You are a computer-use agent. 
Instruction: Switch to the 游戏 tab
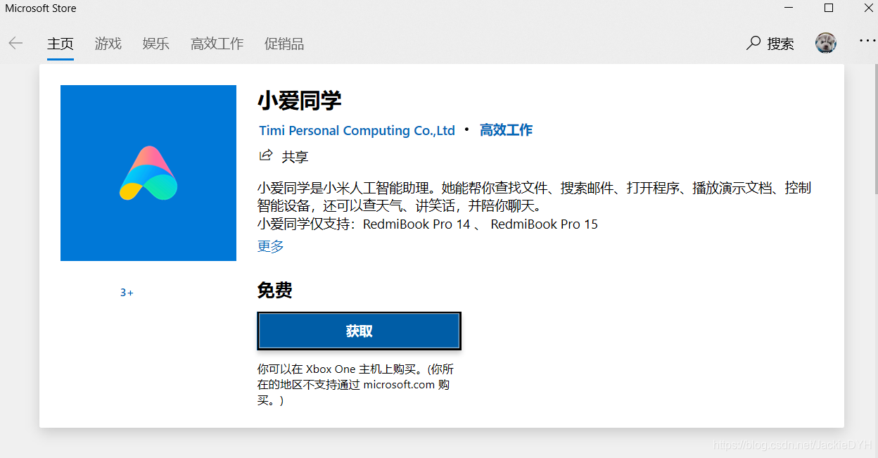click(x=108, y=44)
